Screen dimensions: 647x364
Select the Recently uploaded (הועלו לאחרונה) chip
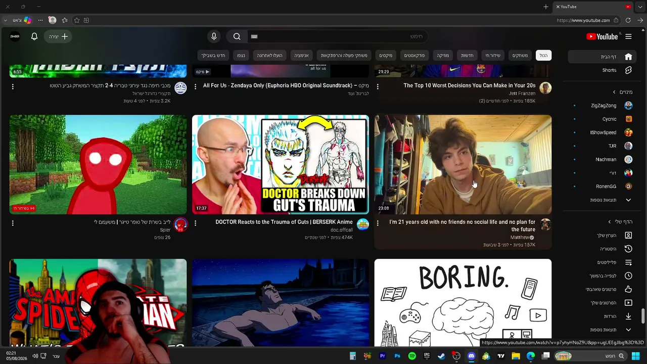click(x=269, y=55)
